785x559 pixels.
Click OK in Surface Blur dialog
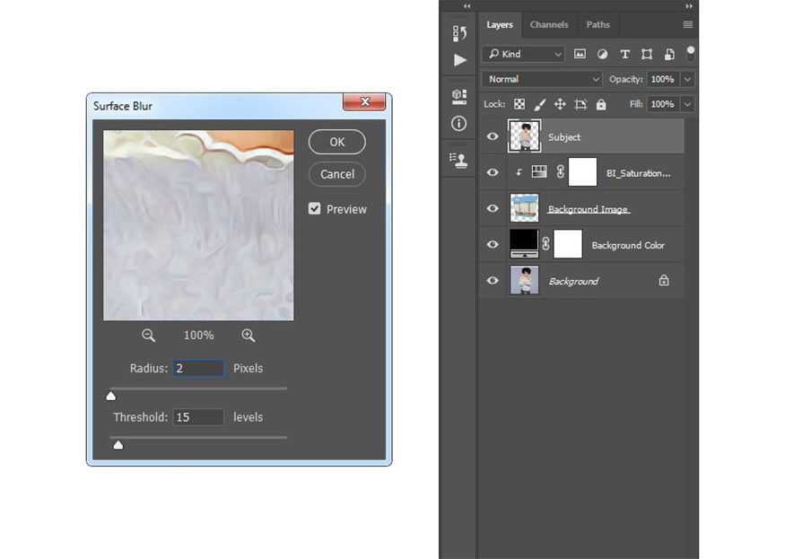(336, 142)
